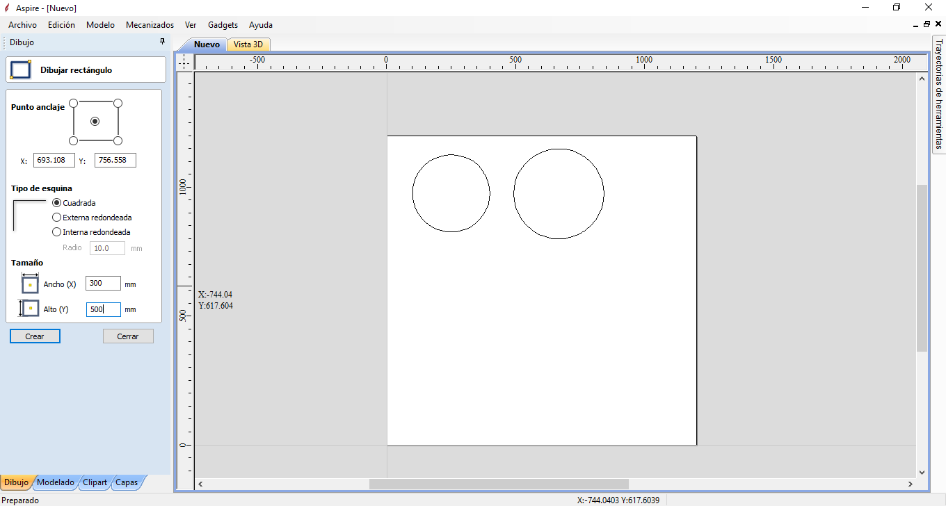Open the Modelado tab
The width and height of the screenshot is (946, 506).
56,482
